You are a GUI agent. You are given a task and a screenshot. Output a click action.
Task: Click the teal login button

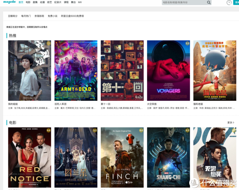click(x=236, y=2)
